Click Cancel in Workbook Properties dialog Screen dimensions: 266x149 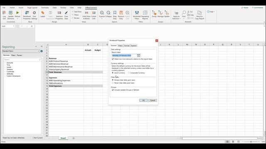153,100
